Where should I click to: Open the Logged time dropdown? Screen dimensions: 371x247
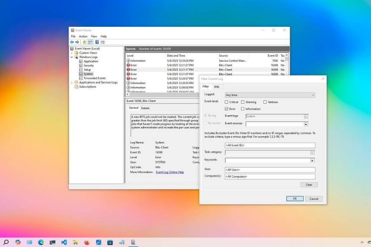click(270, 95)
